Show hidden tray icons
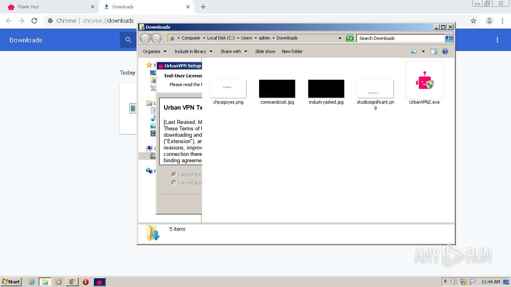The width and height of the screenshot is (511, 287). 445,282
